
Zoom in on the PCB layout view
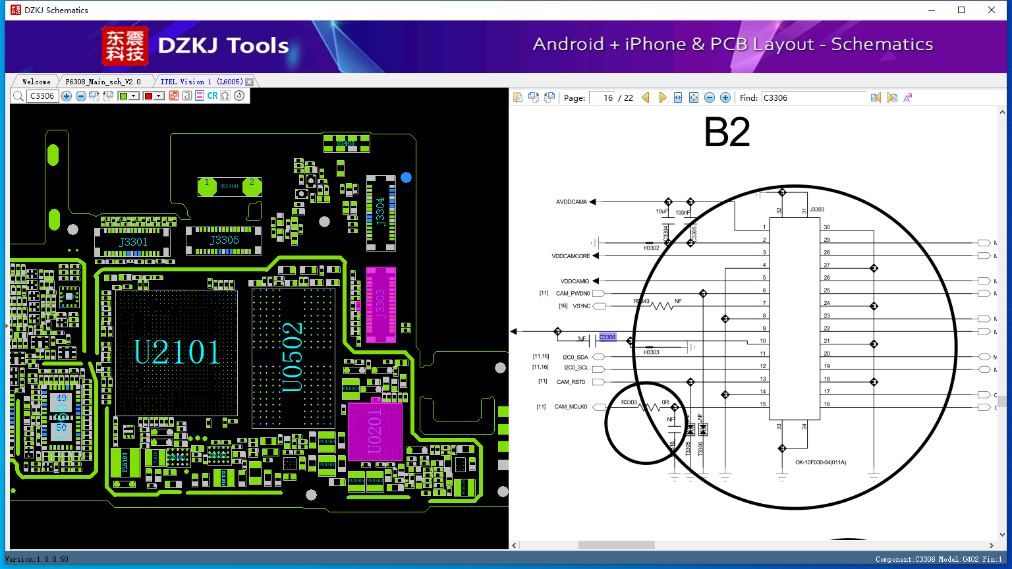tap(67, 96)
